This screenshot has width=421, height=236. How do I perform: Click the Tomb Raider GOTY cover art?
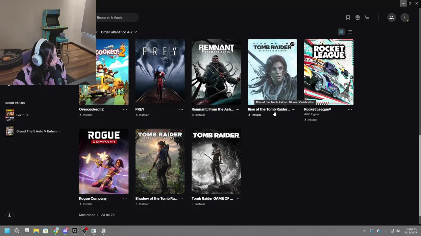click(216, 161)
